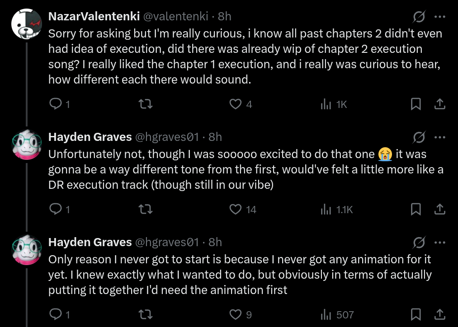This screenshot has width=458, height=327.
Task: Open @valentenki profile handle link
Action: (176, 17)
